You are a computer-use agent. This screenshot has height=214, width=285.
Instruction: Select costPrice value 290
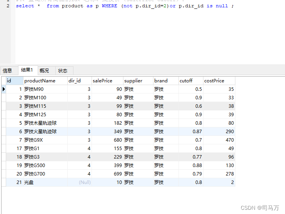coord(219,132)
